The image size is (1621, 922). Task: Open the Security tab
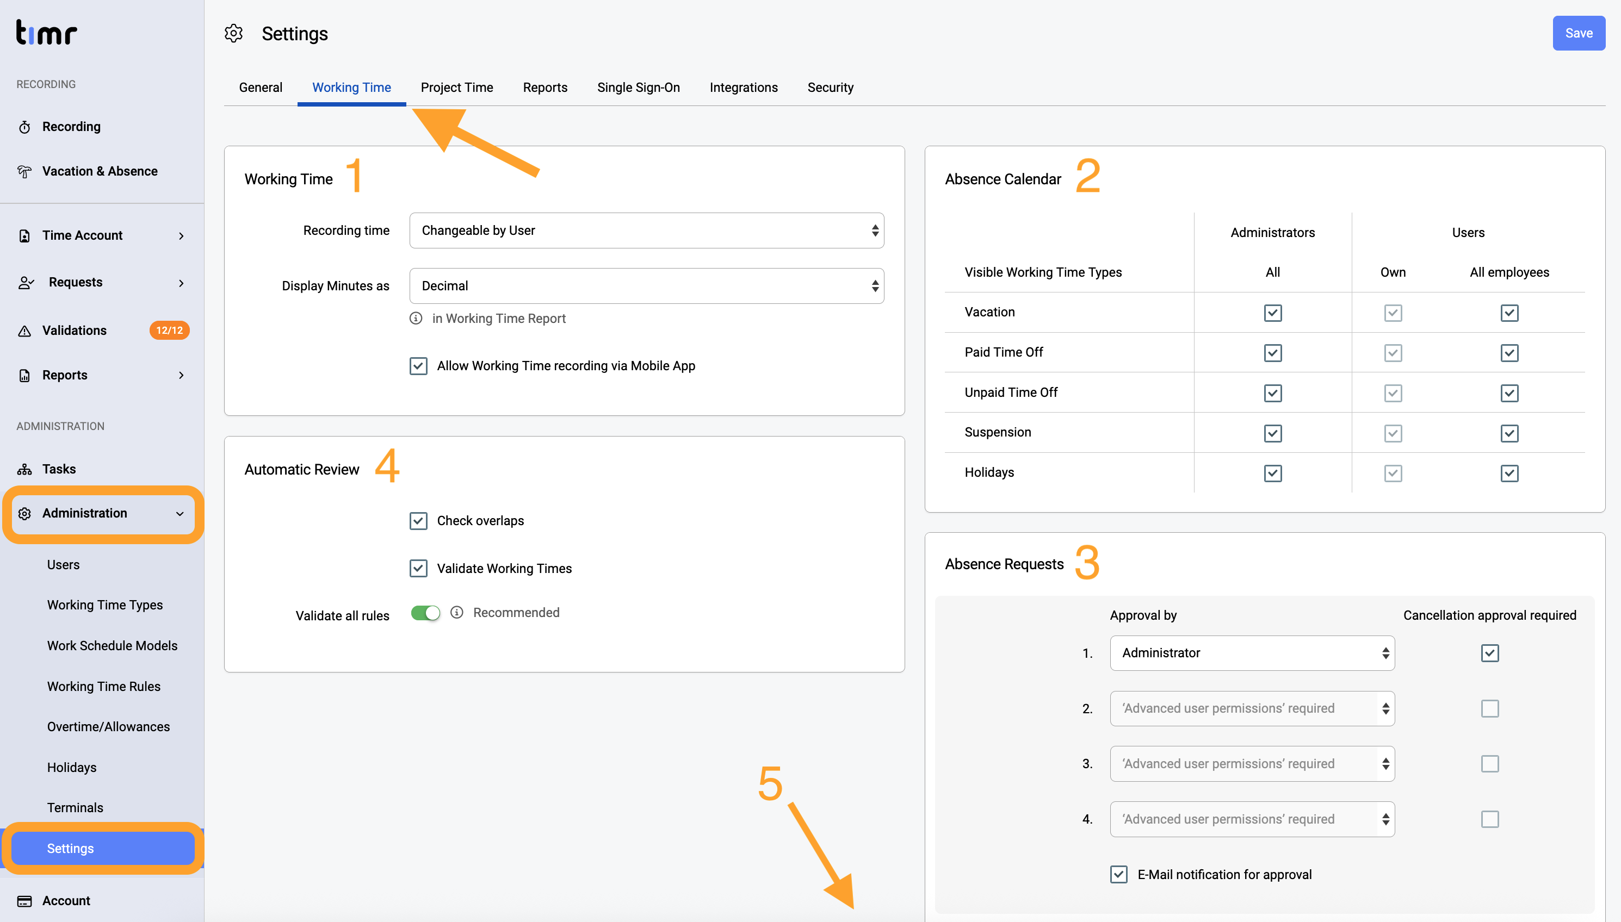click(831, 88)
